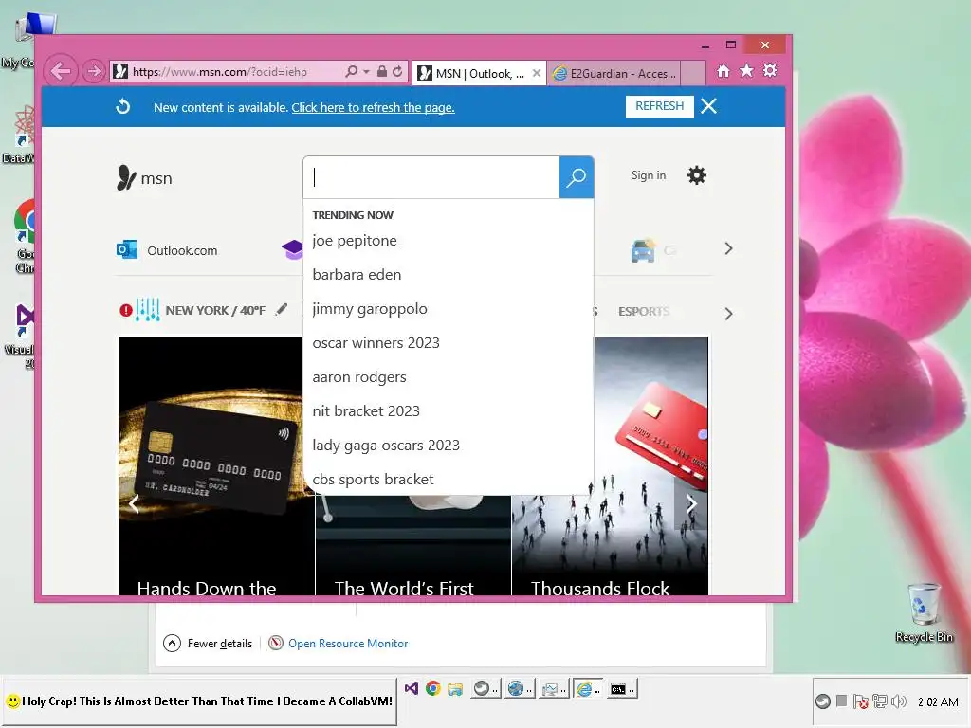Click the circular refresh arrow in blue banner
Image resolution: width=971 pixels, height=728 pixels.
coord(123,106)
